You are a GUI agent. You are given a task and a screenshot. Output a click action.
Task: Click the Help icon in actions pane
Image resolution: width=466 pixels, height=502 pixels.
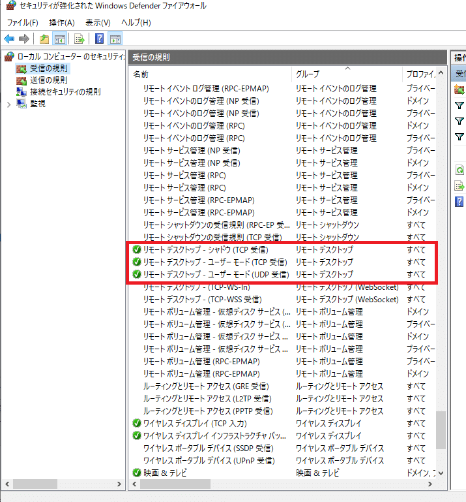[459, 202]
